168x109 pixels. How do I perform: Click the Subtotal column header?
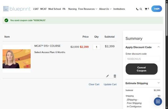pos(109,37)
